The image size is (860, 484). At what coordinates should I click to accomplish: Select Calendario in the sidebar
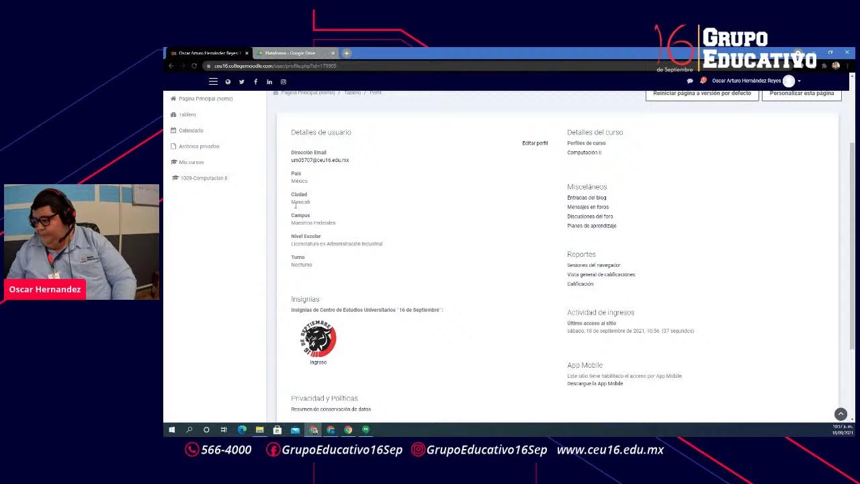(x=191, y=130)
